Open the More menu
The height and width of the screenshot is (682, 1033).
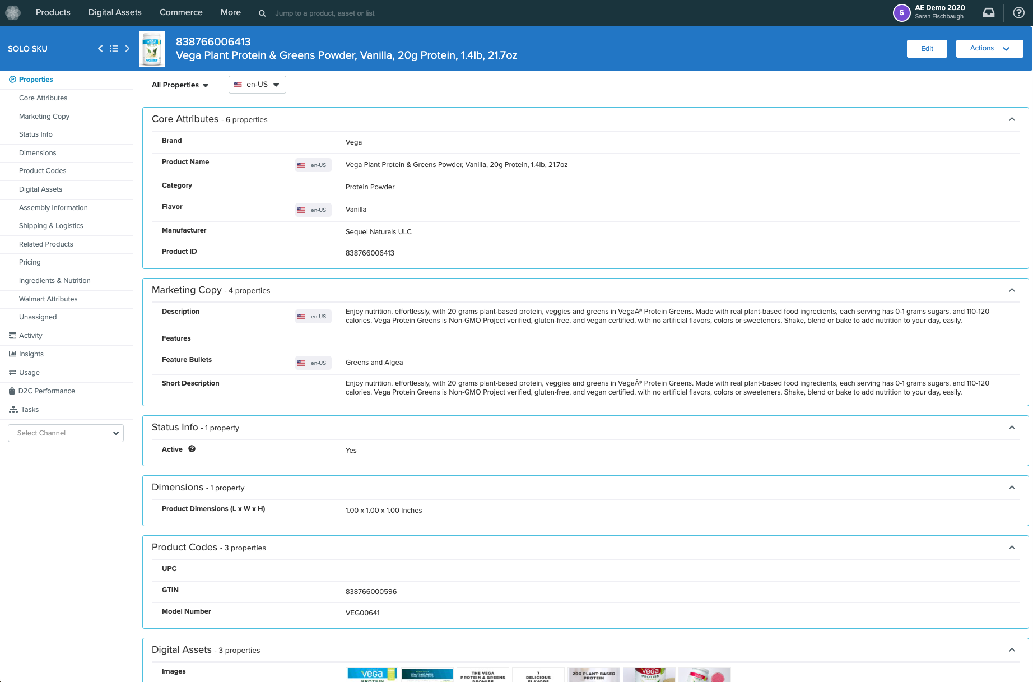pos(231,12)
